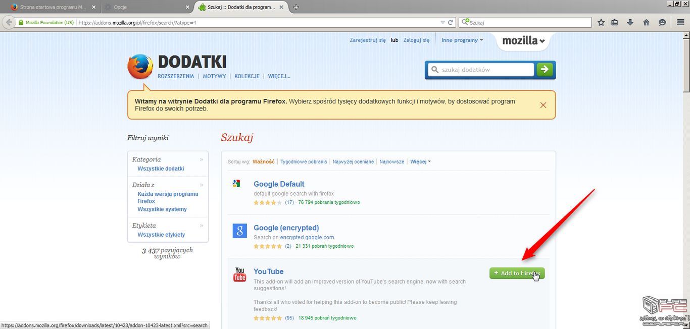Sort results by Tygodniowe pobrania

tap(304, 161)
